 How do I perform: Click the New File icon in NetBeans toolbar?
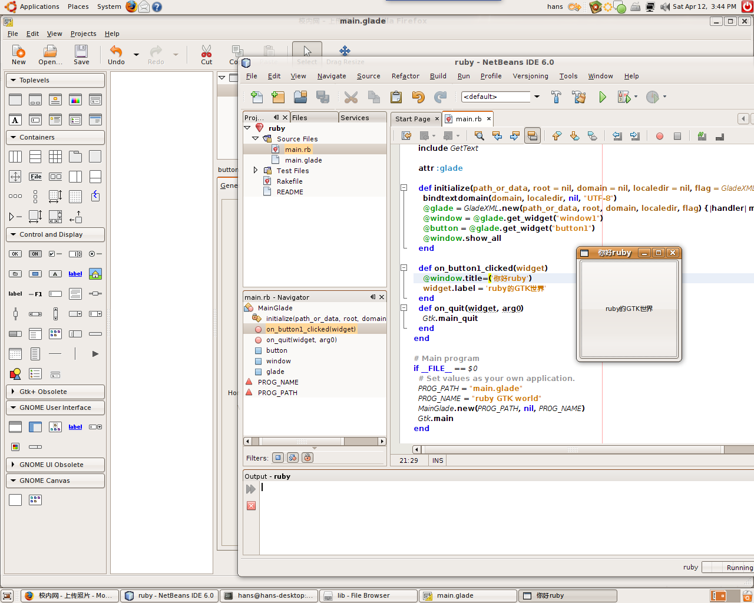[256, 97]
